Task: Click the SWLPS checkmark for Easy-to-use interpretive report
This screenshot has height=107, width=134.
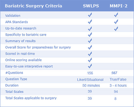Action: coord(90,66)
